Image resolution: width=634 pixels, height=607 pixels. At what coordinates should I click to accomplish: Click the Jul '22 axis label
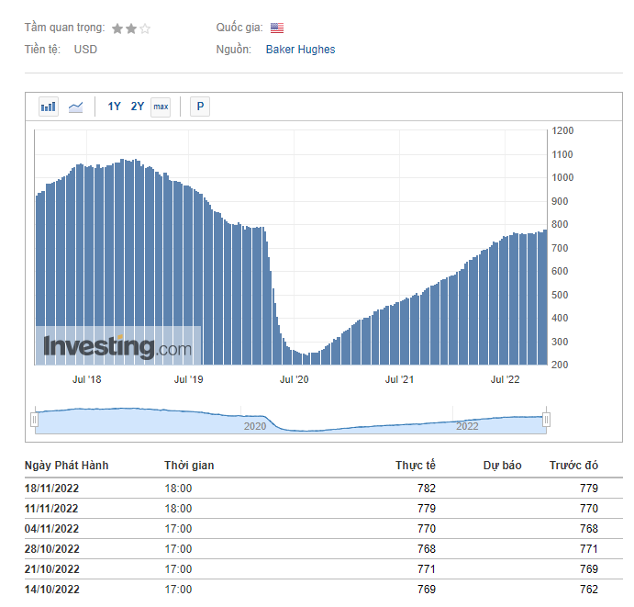click(x=505, y=379)
